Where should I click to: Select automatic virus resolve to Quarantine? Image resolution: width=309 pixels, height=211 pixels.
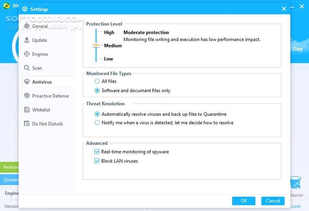click(x=97, y=114)
